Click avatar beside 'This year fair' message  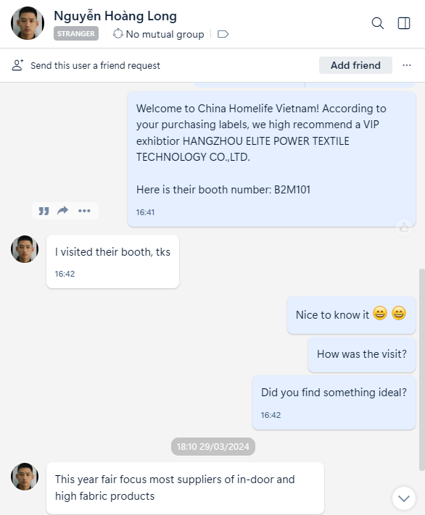tap(25, 477)
